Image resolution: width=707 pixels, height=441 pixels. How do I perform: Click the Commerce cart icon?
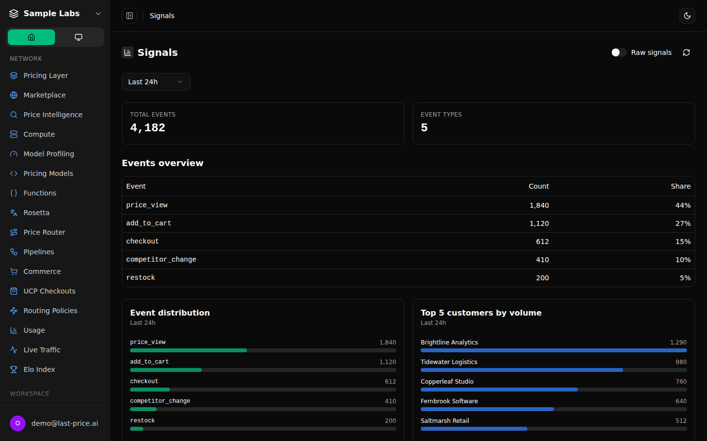[14, 271]
